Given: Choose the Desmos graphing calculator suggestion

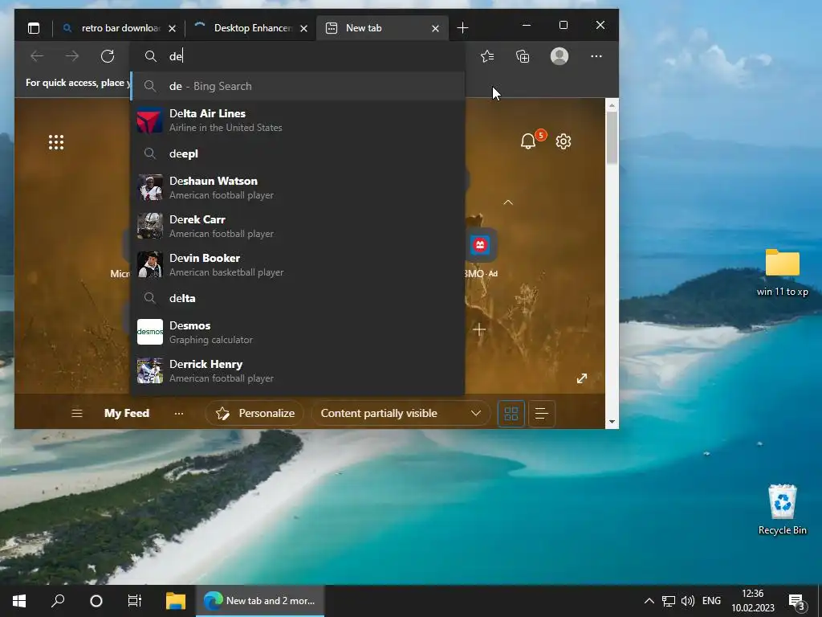Looking at the screenshot, I should [298, 332].
